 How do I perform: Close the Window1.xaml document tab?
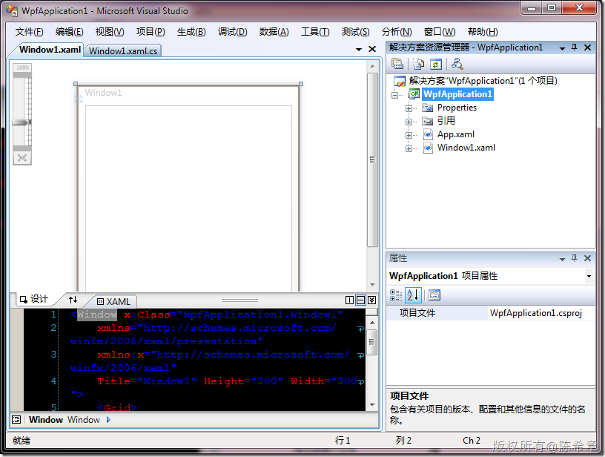(372, 49)
